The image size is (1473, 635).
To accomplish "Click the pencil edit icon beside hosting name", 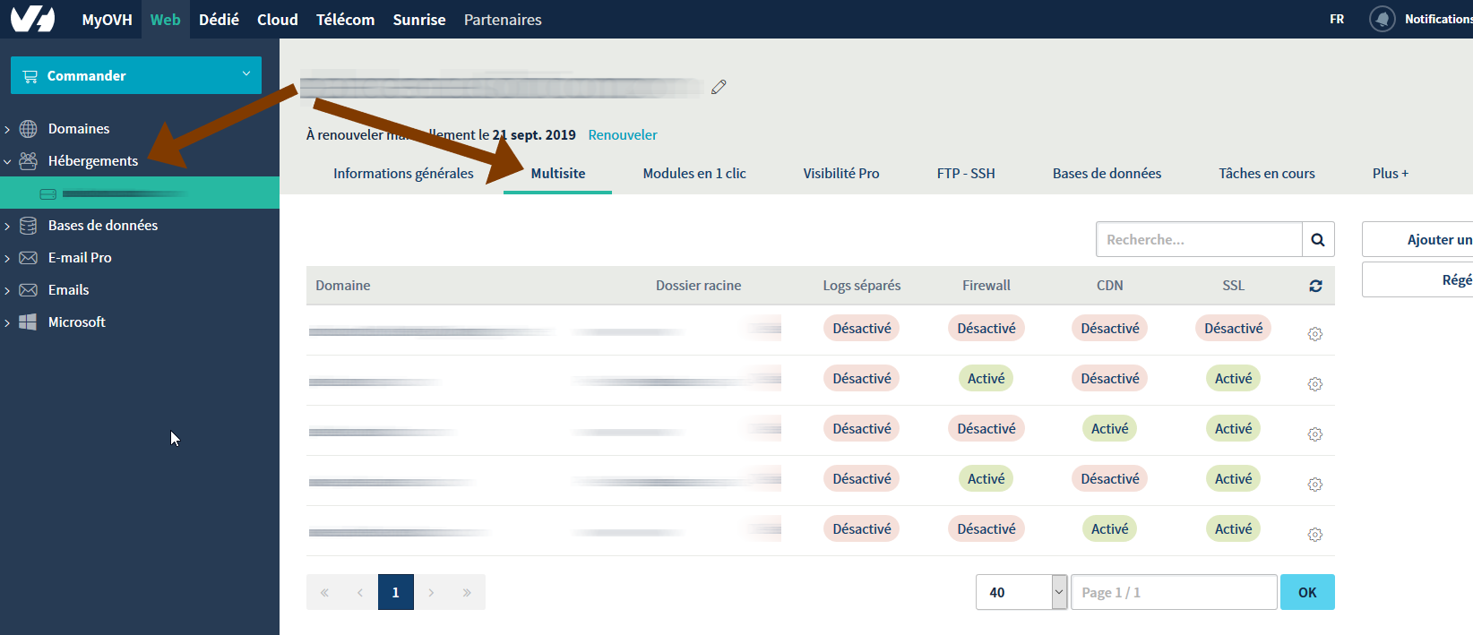I will point(719,87).
